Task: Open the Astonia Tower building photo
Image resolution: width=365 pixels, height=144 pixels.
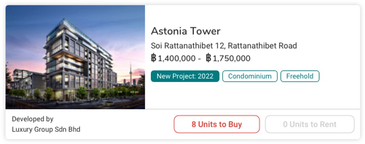Action: tap(75, 57)
